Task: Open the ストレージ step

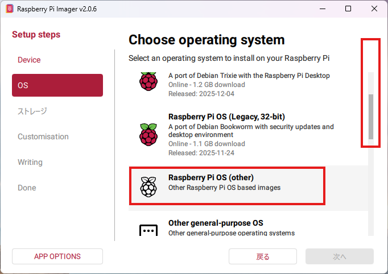Action: 32,111
